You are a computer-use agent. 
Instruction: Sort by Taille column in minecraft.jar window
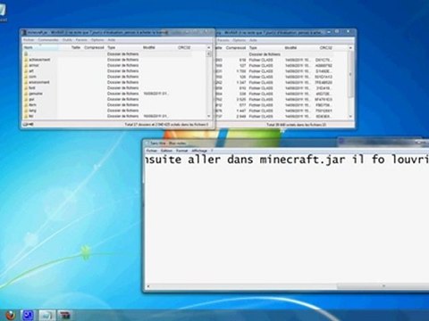[x=76, y=47]
